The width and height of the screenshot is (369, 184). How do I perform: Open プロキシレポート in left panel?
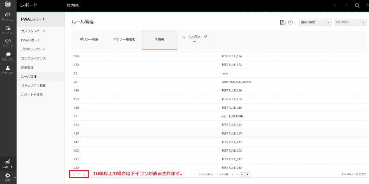(x=34, y=49)
